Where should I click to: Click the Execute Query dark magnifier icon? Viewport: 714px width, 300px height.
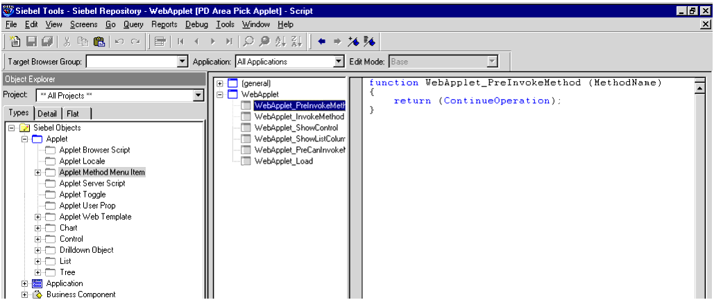coord(264,42)
